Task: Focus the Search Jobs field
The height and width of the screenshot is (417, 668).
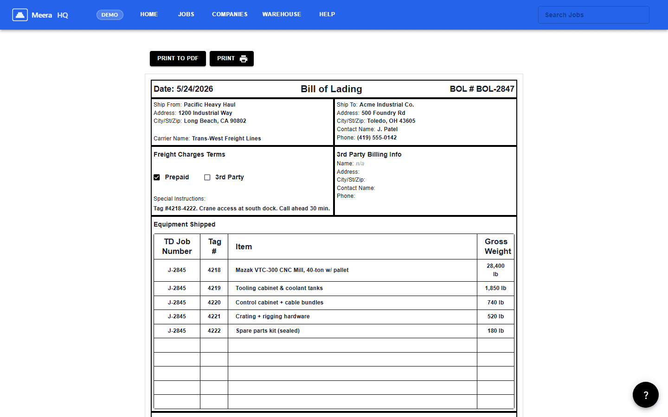Action: click(x=594, y=15)
